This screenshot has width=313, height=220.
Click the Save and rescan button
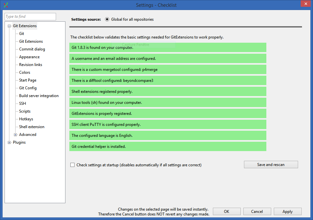click(271, 165)
